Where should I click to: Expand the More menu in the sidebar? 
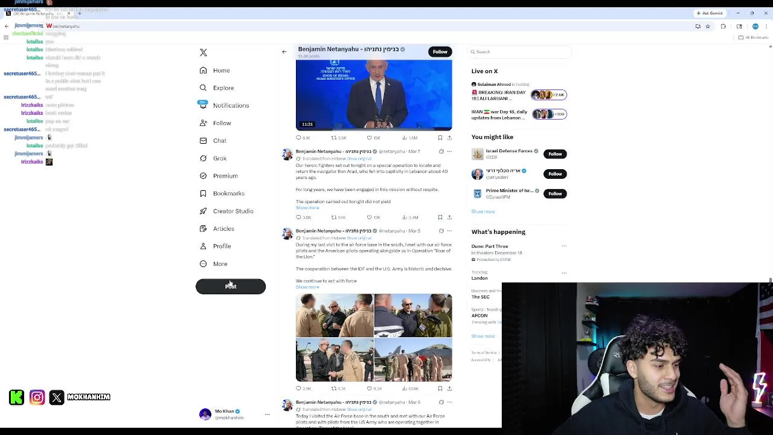(213, 264)
